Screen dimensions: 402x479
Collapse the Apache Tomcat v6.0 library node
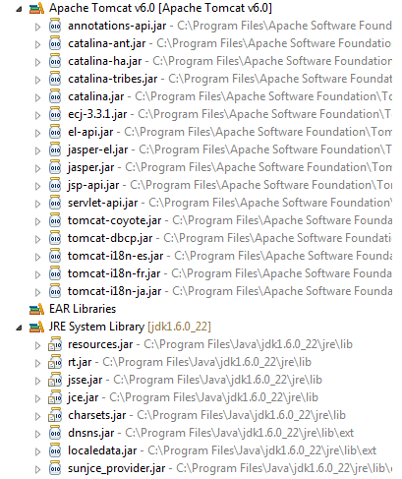coord(19,9)
